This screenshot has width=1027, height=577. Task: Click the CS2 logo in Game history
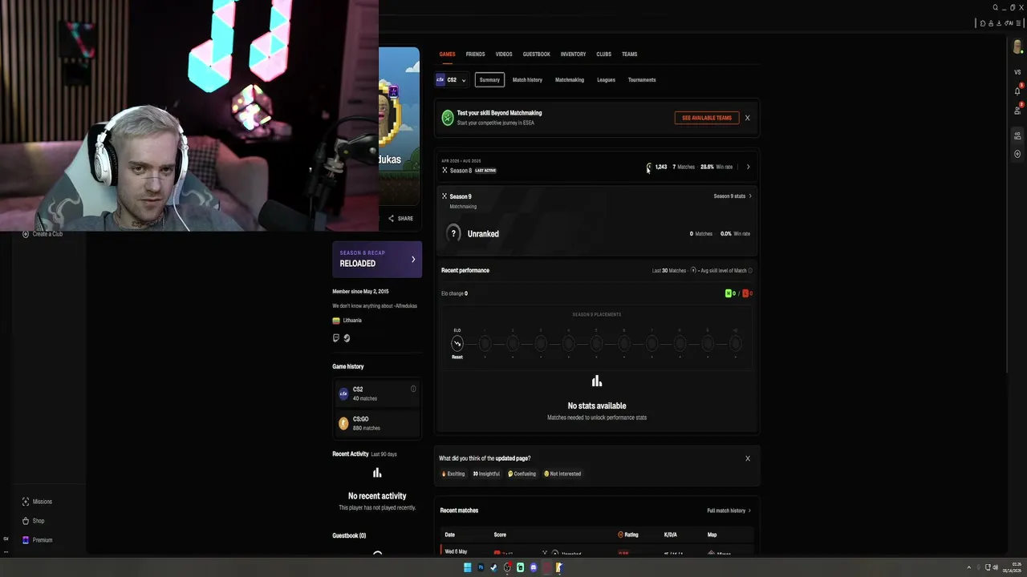click(343, 393)
